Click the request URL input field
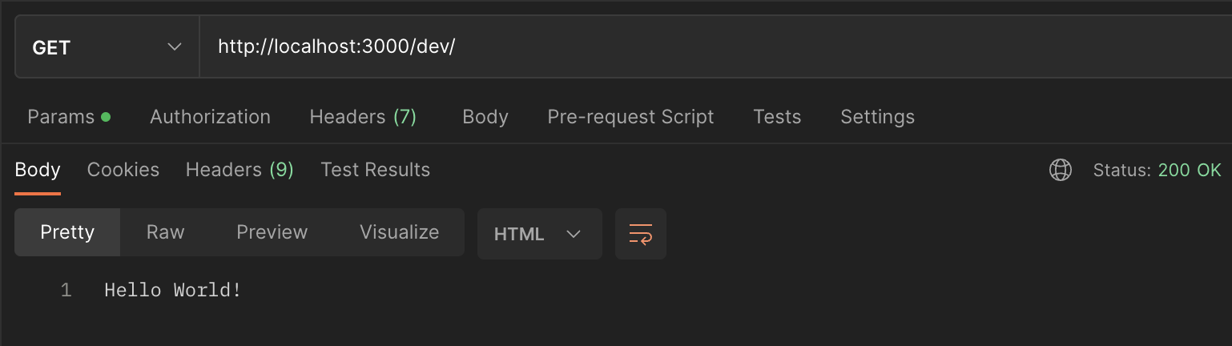Image resolution: width=1232 pixels, height=346 pixels. [715, 47]
